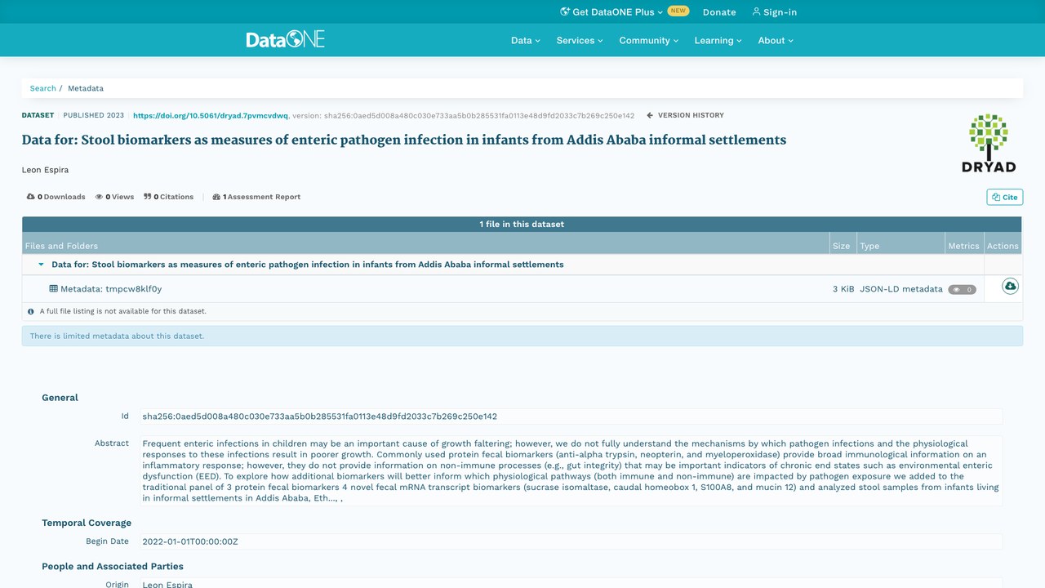
Task: Click the Downloads count icon
Action: click(x=31, y=197)
